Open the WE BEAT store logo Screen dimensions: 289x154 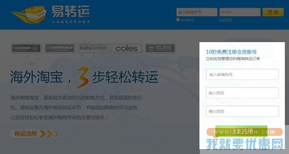[160, 48]
